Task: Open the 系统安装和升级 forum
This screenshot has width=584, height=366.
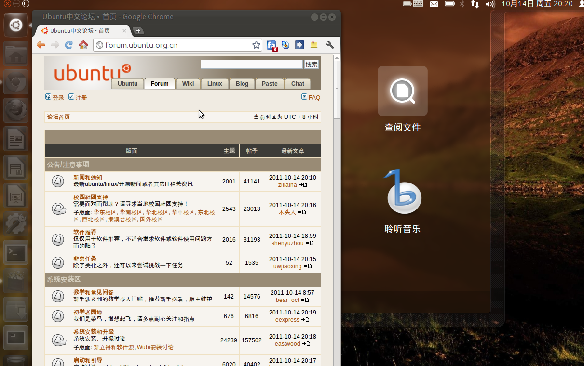Action: tap(94, 332)
